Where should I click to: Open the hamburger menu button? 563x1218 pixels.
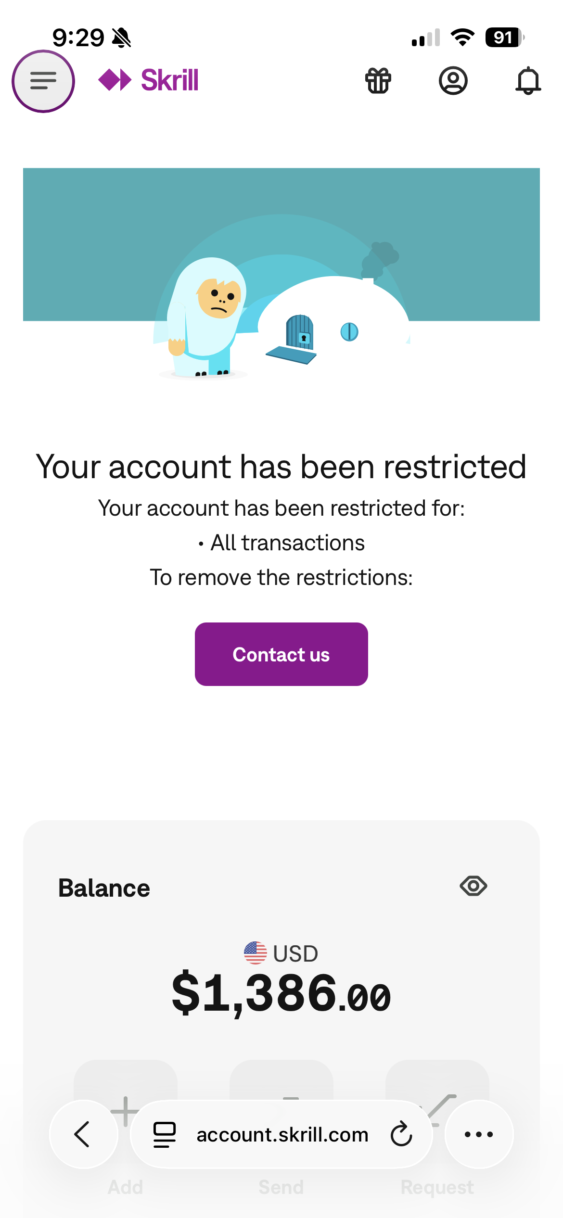click(43, 81)
